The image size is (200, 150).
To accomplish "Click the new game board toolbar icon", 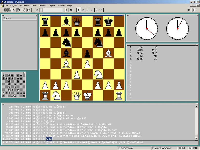I will pos(5,10).
